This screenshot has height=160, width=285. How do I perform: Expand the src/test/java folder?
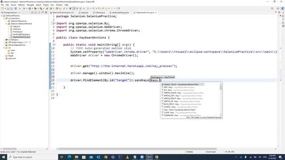point(4,40)
